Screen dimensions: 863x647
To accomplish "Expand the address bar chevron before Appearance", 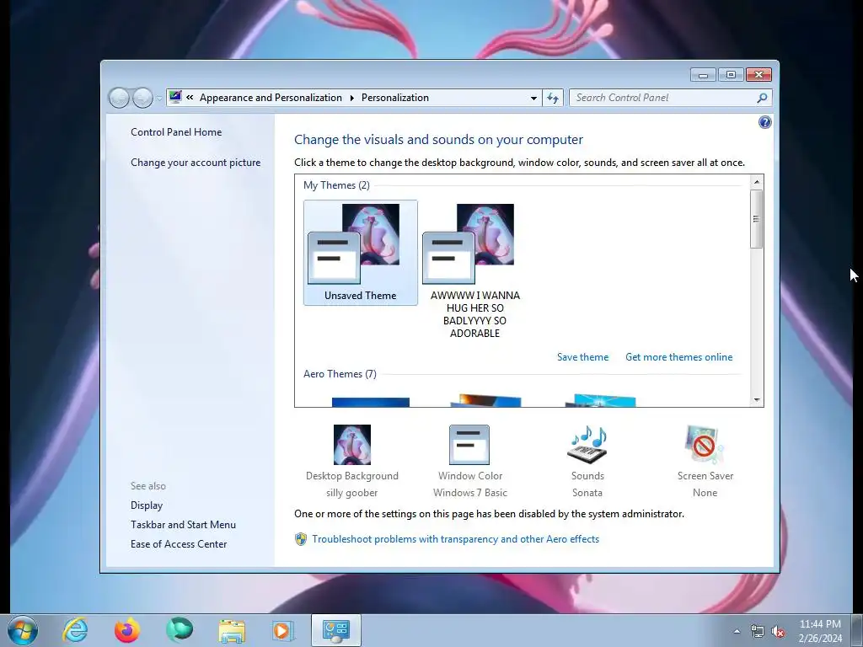I will [190, 98].
